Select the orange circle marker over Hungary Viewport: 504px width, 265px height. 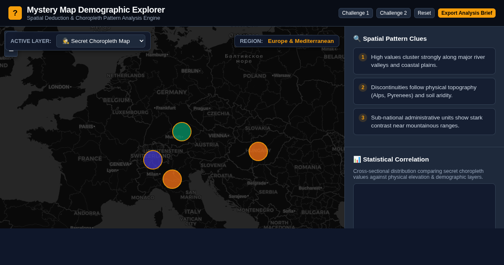coord(258,151)
